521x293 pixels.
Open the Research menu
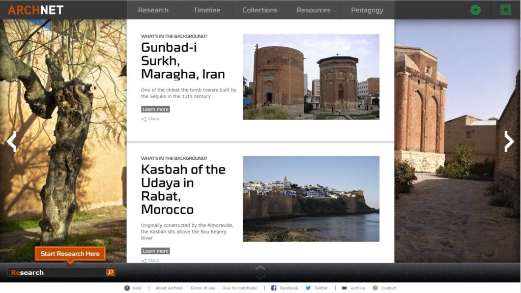(153, 10)
